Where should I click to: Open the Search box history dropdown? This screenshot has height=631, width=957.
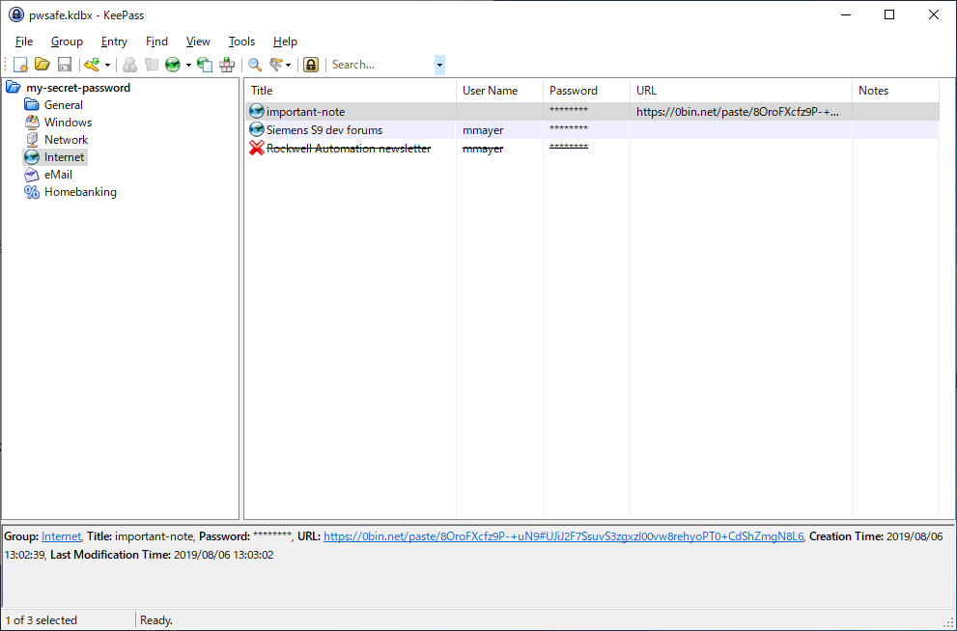coord(439,65)
